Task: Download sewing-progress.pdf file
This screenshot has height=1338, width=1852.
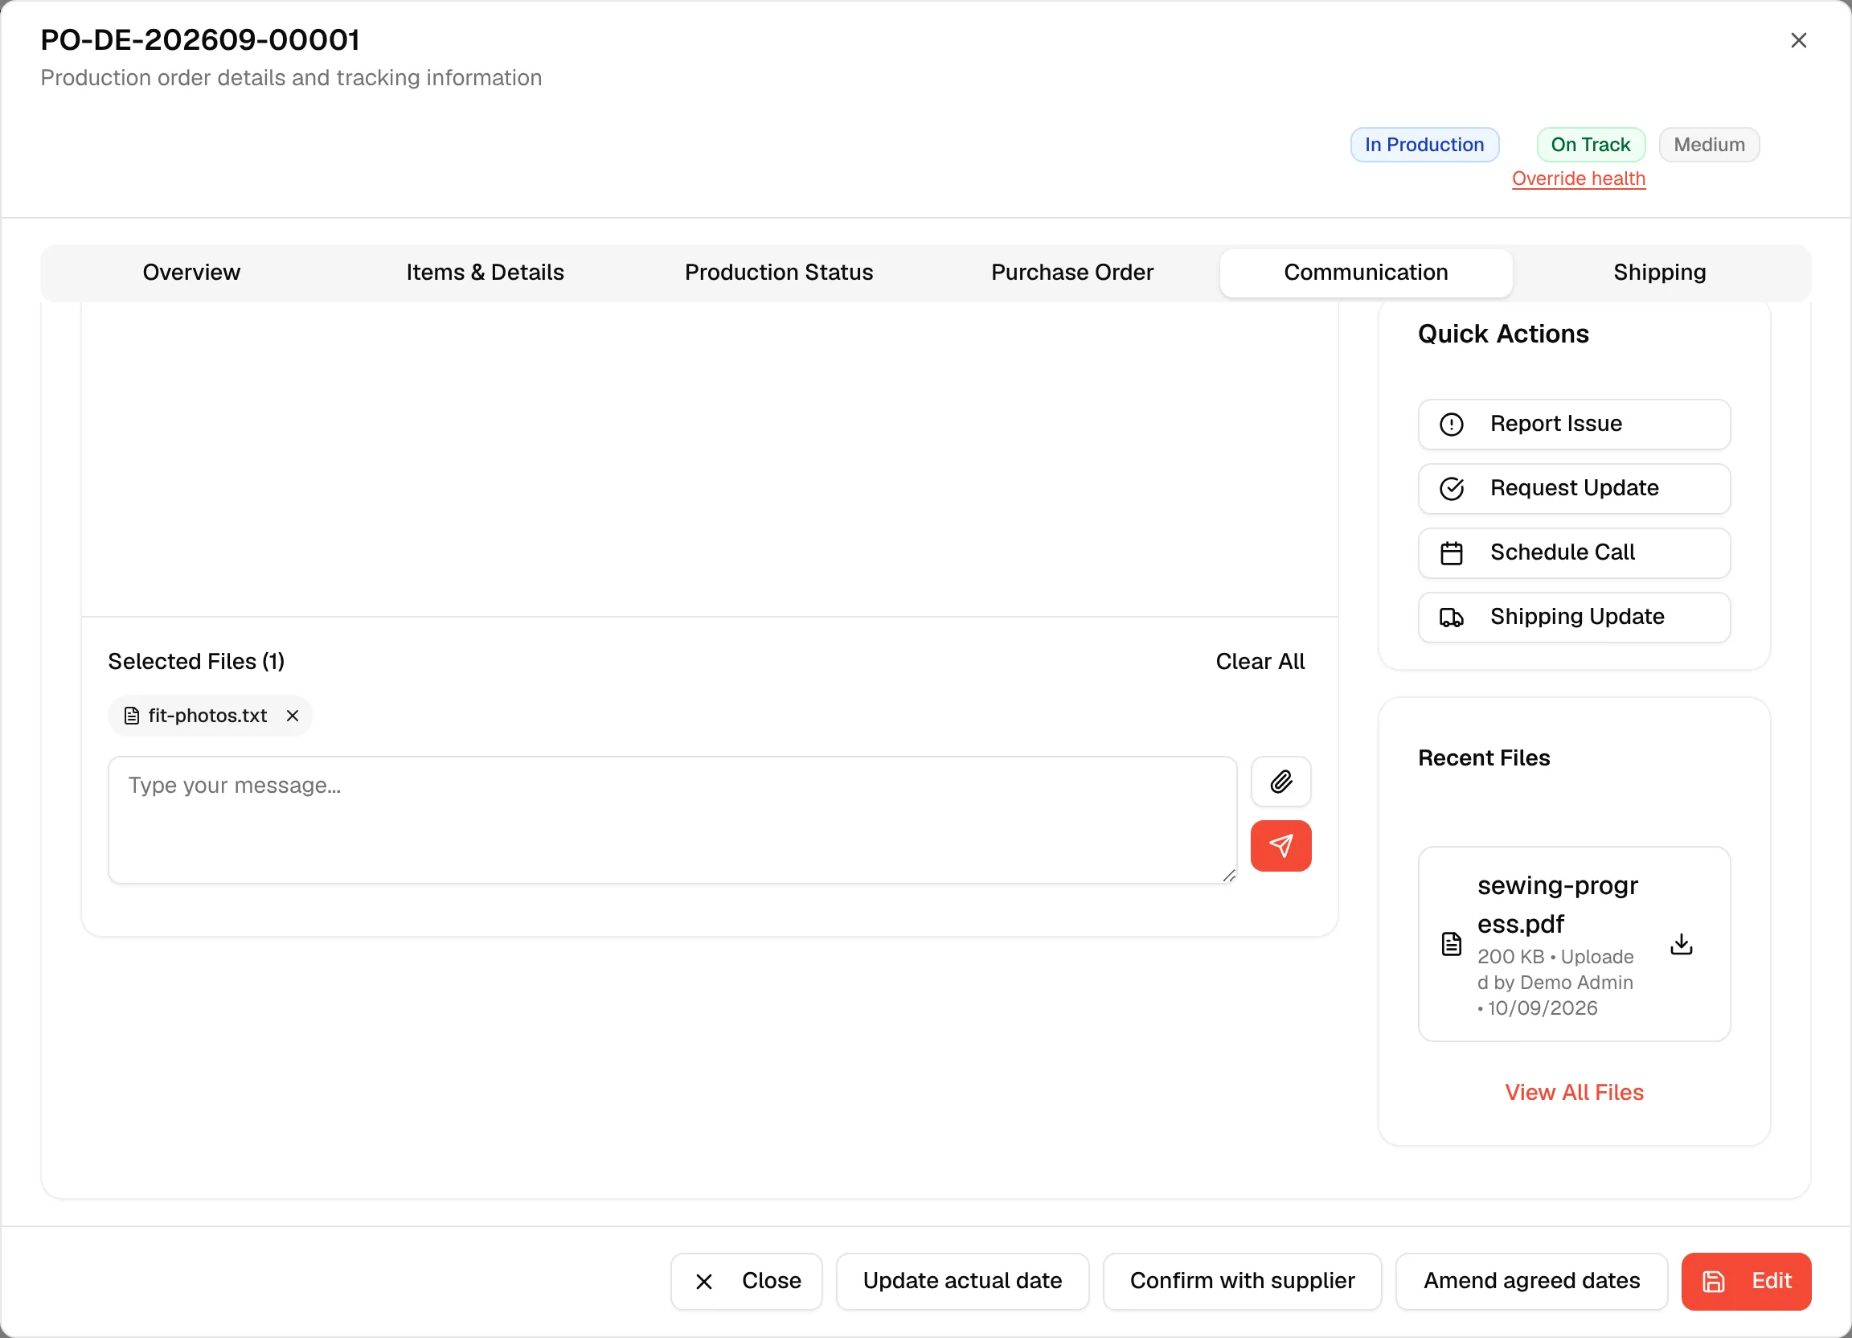Action: click(x=1682, y=944)
